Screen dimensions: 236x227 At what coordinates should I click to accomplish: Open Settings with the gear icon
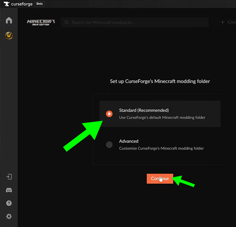click(9, 216)
